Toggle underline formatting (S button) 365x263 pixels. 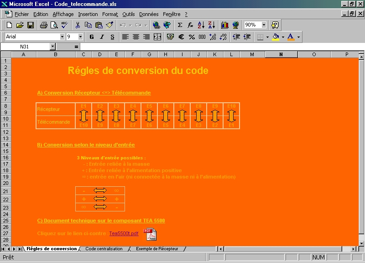point(112,37)
